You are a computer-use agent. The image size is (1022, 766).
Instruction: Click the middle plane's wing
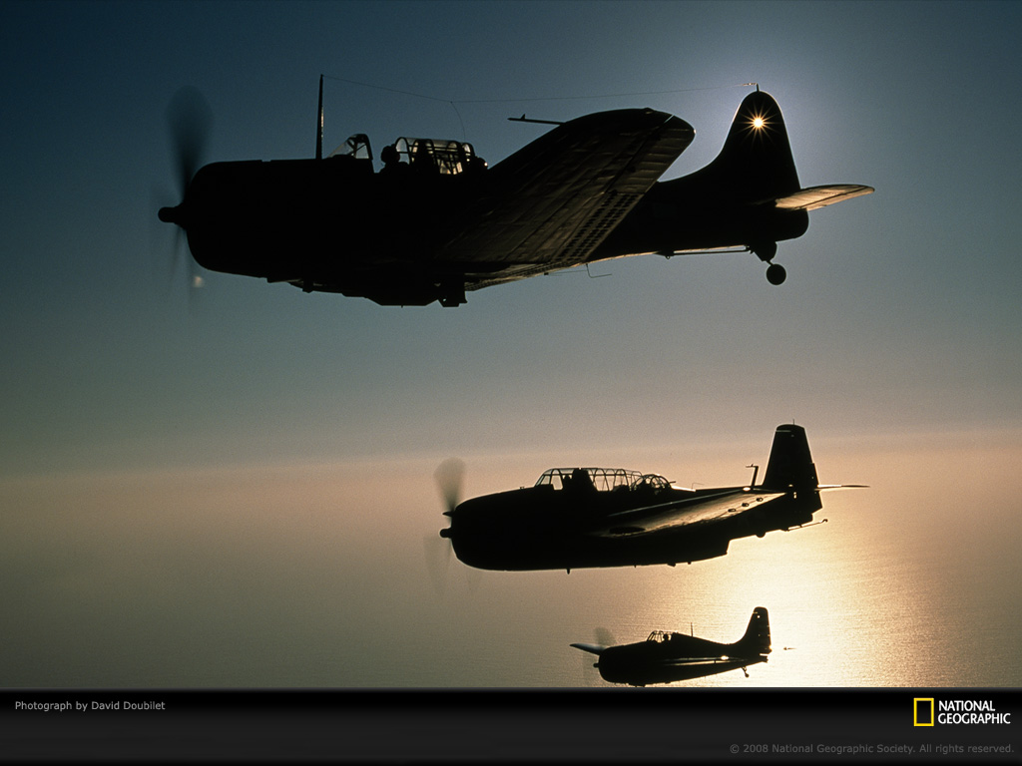click(689, 512)
